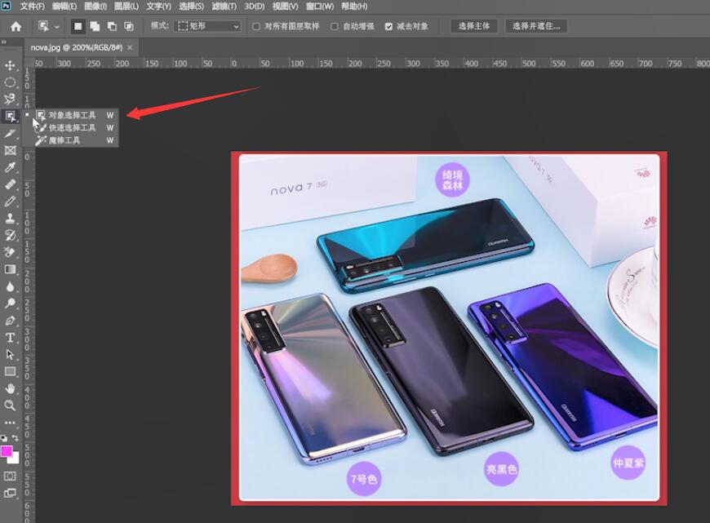Screen dimensions: 710x523
Task: Click the Subtract from Selection icon
Action: point(112,26)
